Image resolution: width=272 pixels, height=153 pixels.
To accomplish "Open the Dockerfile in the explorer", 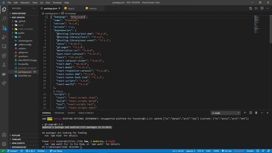I will [x=23, y=64].
